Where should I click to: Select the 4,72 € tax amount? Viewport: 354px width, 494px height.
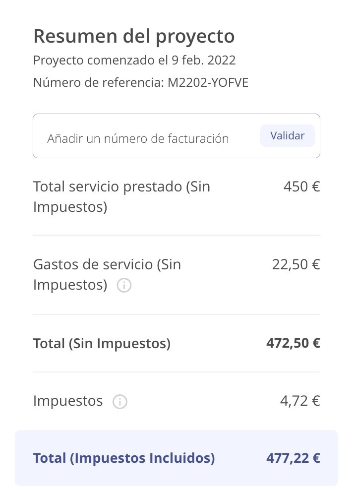[300, 401]
